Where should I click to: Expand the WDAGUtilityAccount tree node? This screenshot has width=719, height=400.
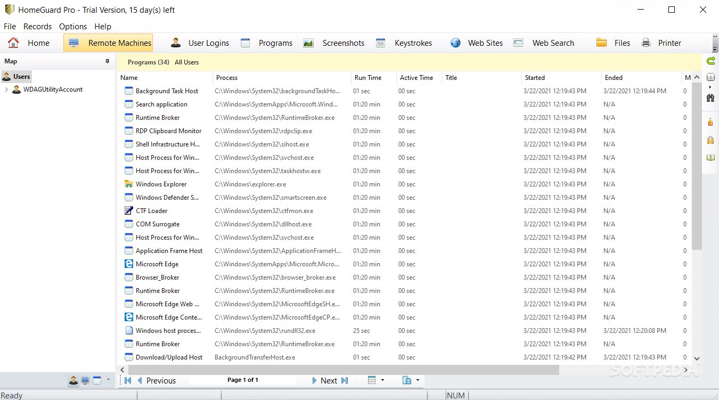(x=6, y=89)
